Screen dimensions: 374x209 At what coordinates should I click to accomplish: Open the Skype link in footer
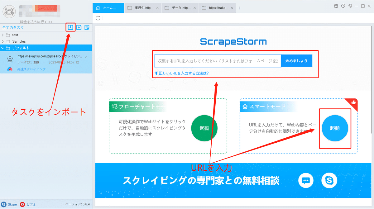[x=12, y=205]
